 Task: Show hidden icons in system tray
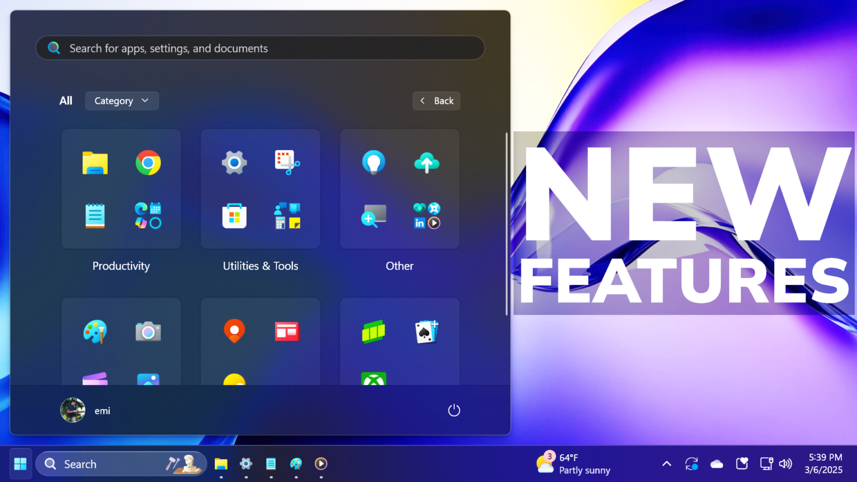click(x=667, y=464)
